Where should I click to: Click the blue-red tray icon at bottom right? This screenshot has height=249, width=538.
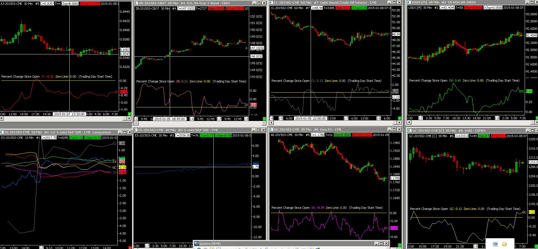click(495, 244)
